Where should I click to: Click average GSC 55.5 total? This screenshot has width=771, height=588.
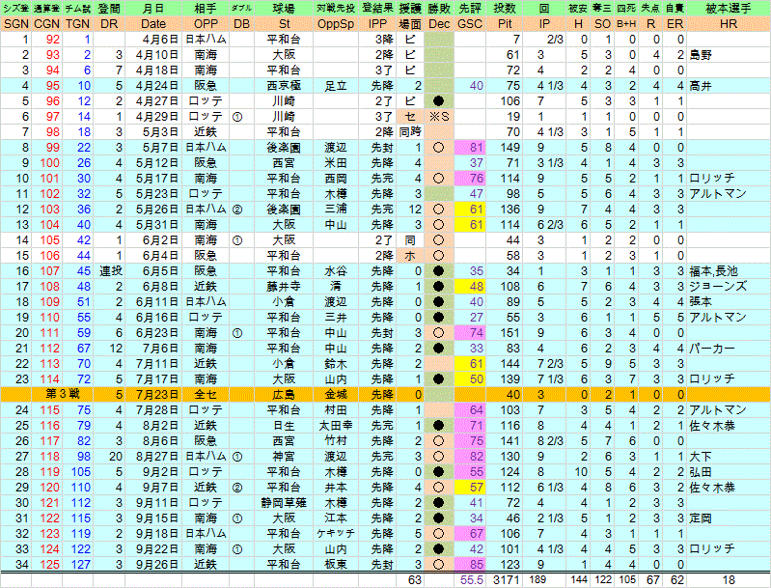471,580
